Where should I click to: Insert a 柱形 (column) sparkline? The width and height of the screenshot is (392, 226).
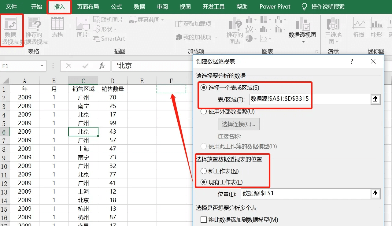tap(376, 28)
